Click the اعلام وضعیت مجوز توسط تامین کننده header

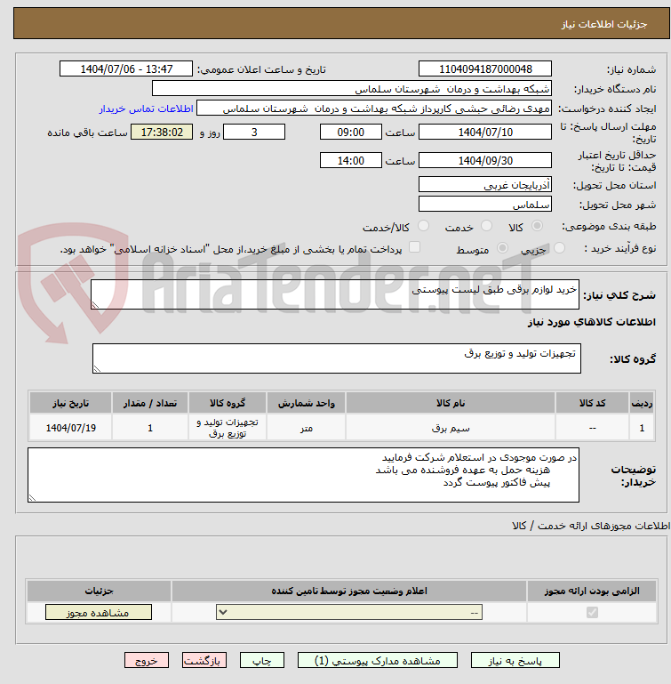pos(349,591)
